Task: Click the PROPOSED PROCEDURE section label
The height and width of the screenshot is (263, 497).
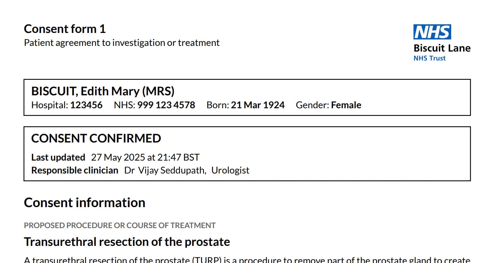Action: [x=120, y=225]
